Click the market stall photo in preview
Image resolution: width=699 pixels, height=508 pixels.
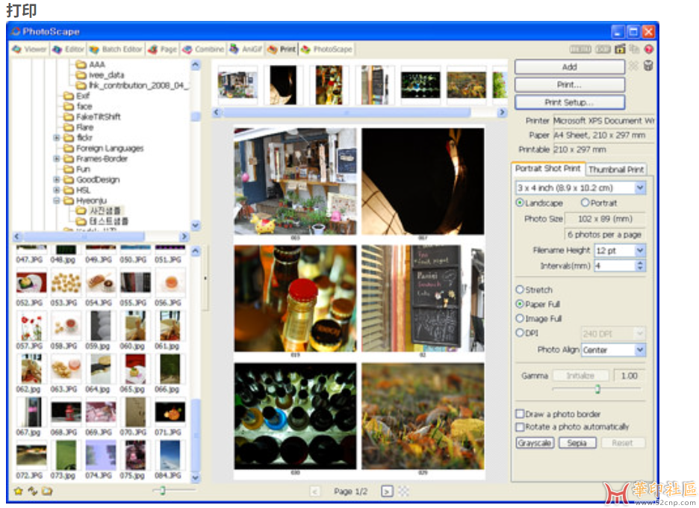296,181
